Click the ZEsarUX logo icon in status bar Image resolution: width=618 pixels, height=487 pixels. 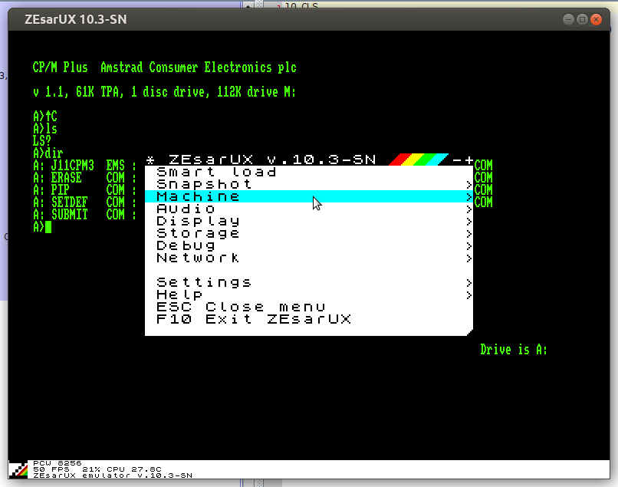[18, 469]
